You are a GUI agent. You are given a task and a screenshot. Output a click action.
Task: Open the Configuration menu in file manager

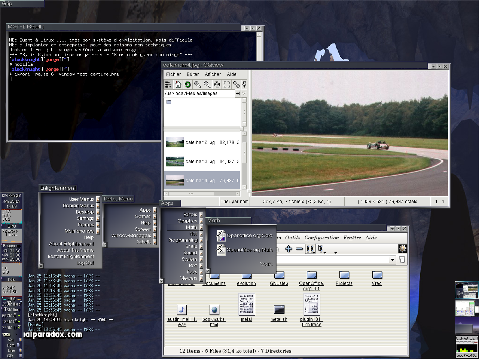point(322,238)
